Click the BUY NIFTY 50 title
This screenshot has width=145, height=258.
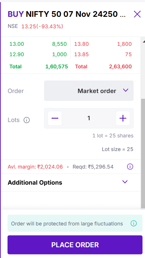pyautogui.click(x=67, y=14)
